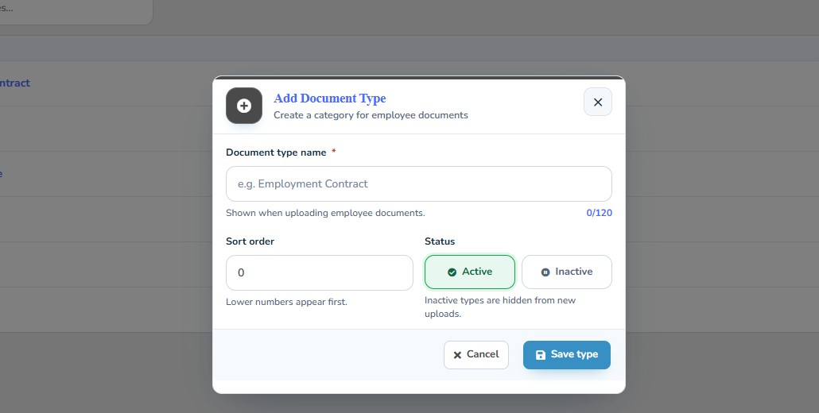Screen dimensions: 819x413
Task: Select the Active status option
Action: [x=470, y=272]
